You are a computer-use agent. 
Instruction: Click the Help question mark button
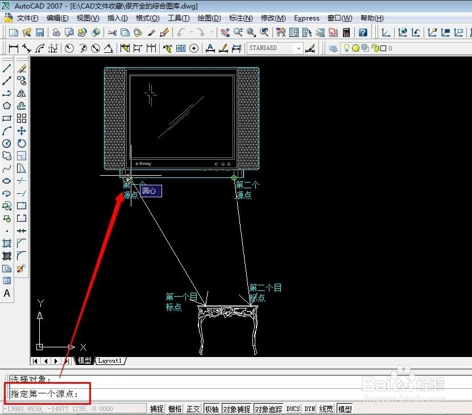363,32
